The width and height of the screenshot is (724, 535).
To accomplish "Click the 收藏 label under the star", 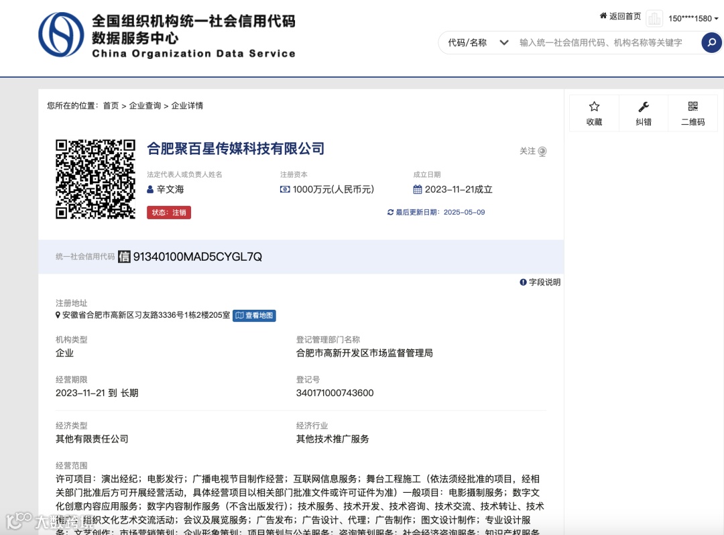I will pyautogui.click(x=594, y=122).
